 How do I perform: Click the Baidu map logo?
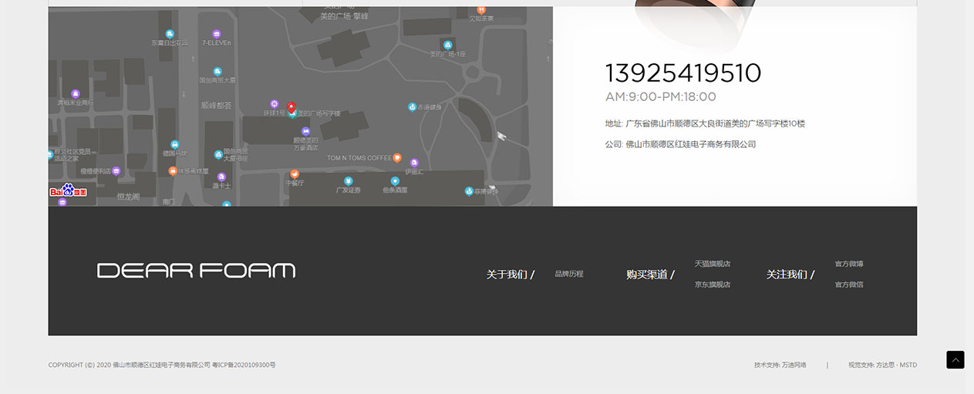(69, 190)
